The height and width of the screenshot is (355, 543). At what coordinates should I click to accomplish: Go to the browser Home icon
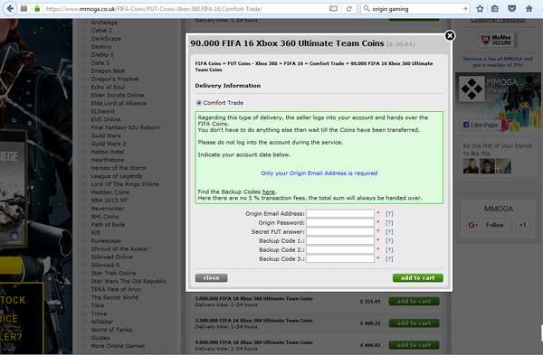click(x=529, y=9)
